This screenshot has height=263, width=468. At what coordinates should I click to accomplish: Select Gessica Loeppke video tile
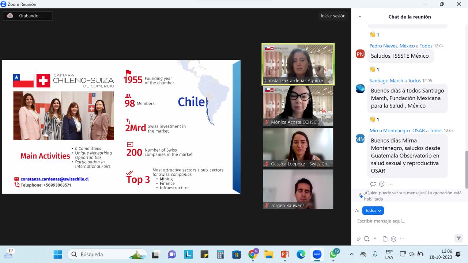[298, 148]
